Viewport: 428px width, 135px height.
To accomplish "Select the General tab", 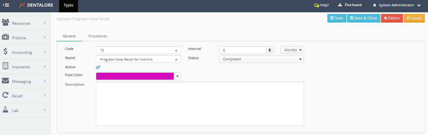I will tap(69, 36).
